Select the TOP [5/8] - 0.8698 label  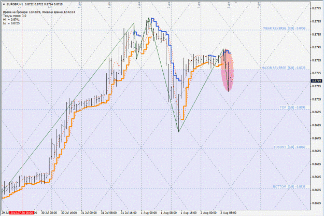292,107
